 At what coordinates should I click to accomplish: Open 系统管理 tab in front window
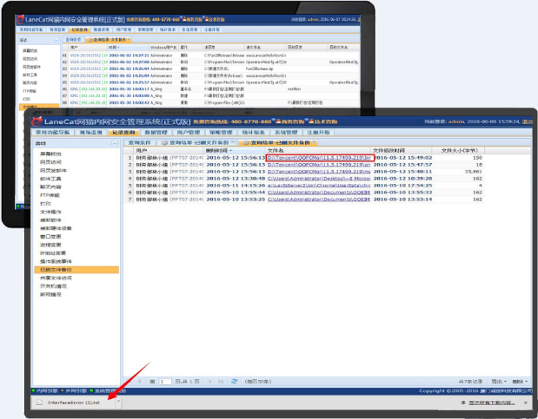[286, 132]
